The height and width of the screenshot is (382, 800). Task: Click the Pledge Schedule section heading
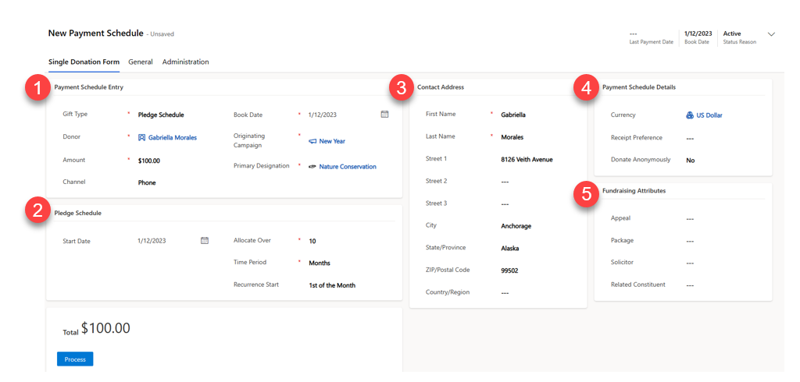coord(77,214)
